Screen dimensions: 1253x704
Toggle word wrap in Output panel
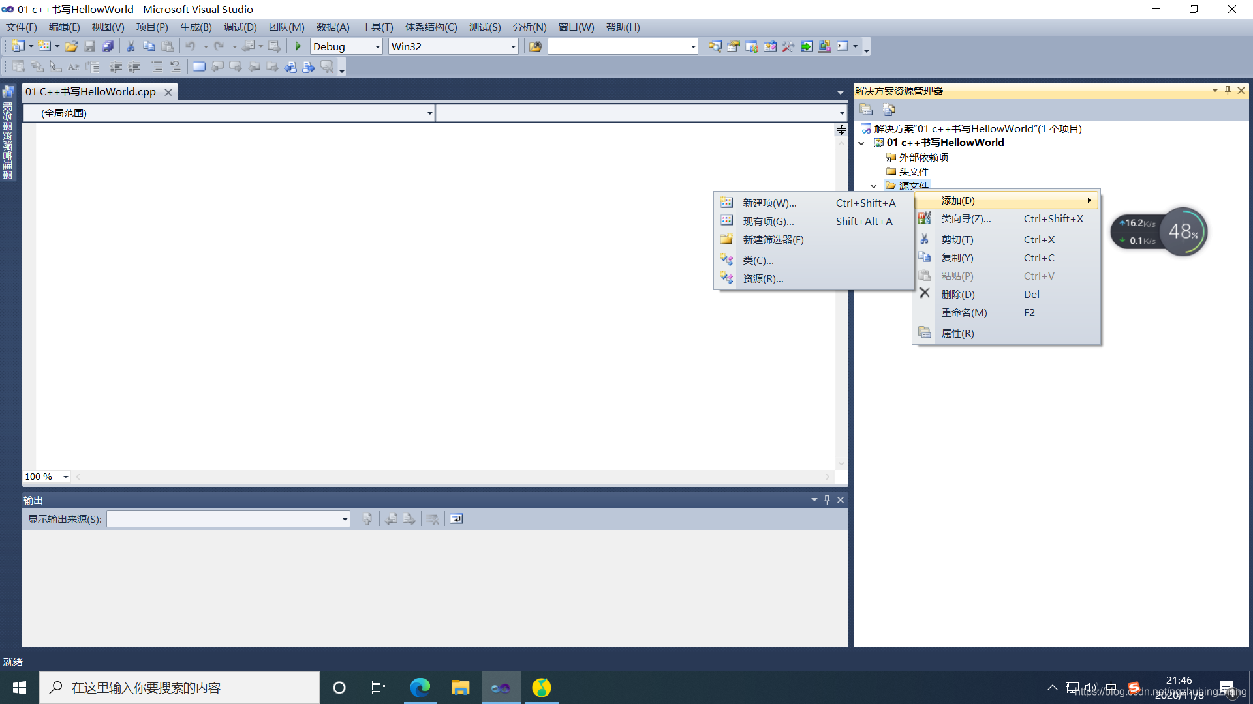456,519
